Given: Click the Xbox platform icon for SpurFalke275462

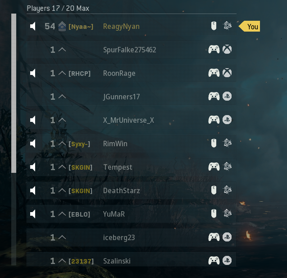Looking at the screenshot, I should 227,49.
